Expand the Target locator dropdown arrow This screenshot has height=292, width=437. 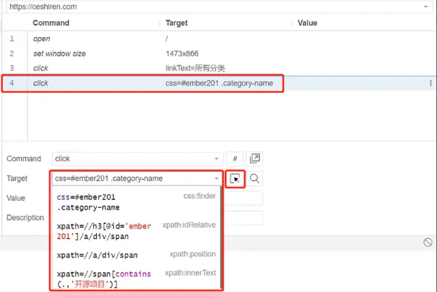(217, 179)
